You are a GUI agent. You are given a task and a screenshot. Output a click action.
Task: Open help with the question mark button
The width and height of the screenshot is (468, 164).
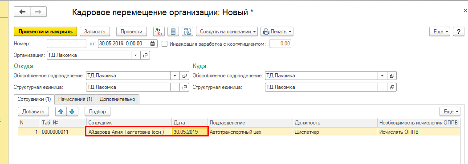tap(459, 31)
